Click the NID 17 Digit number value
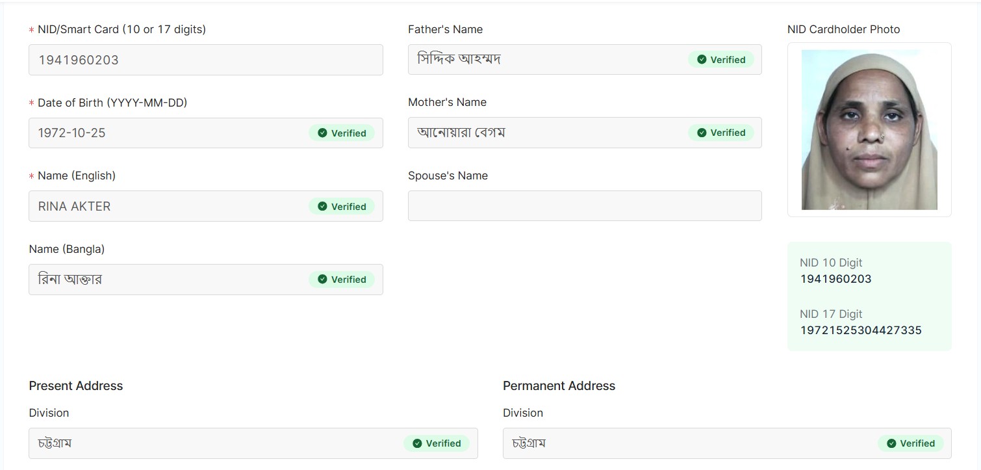This screenshot has height=470, width=981. coord(860,330)
